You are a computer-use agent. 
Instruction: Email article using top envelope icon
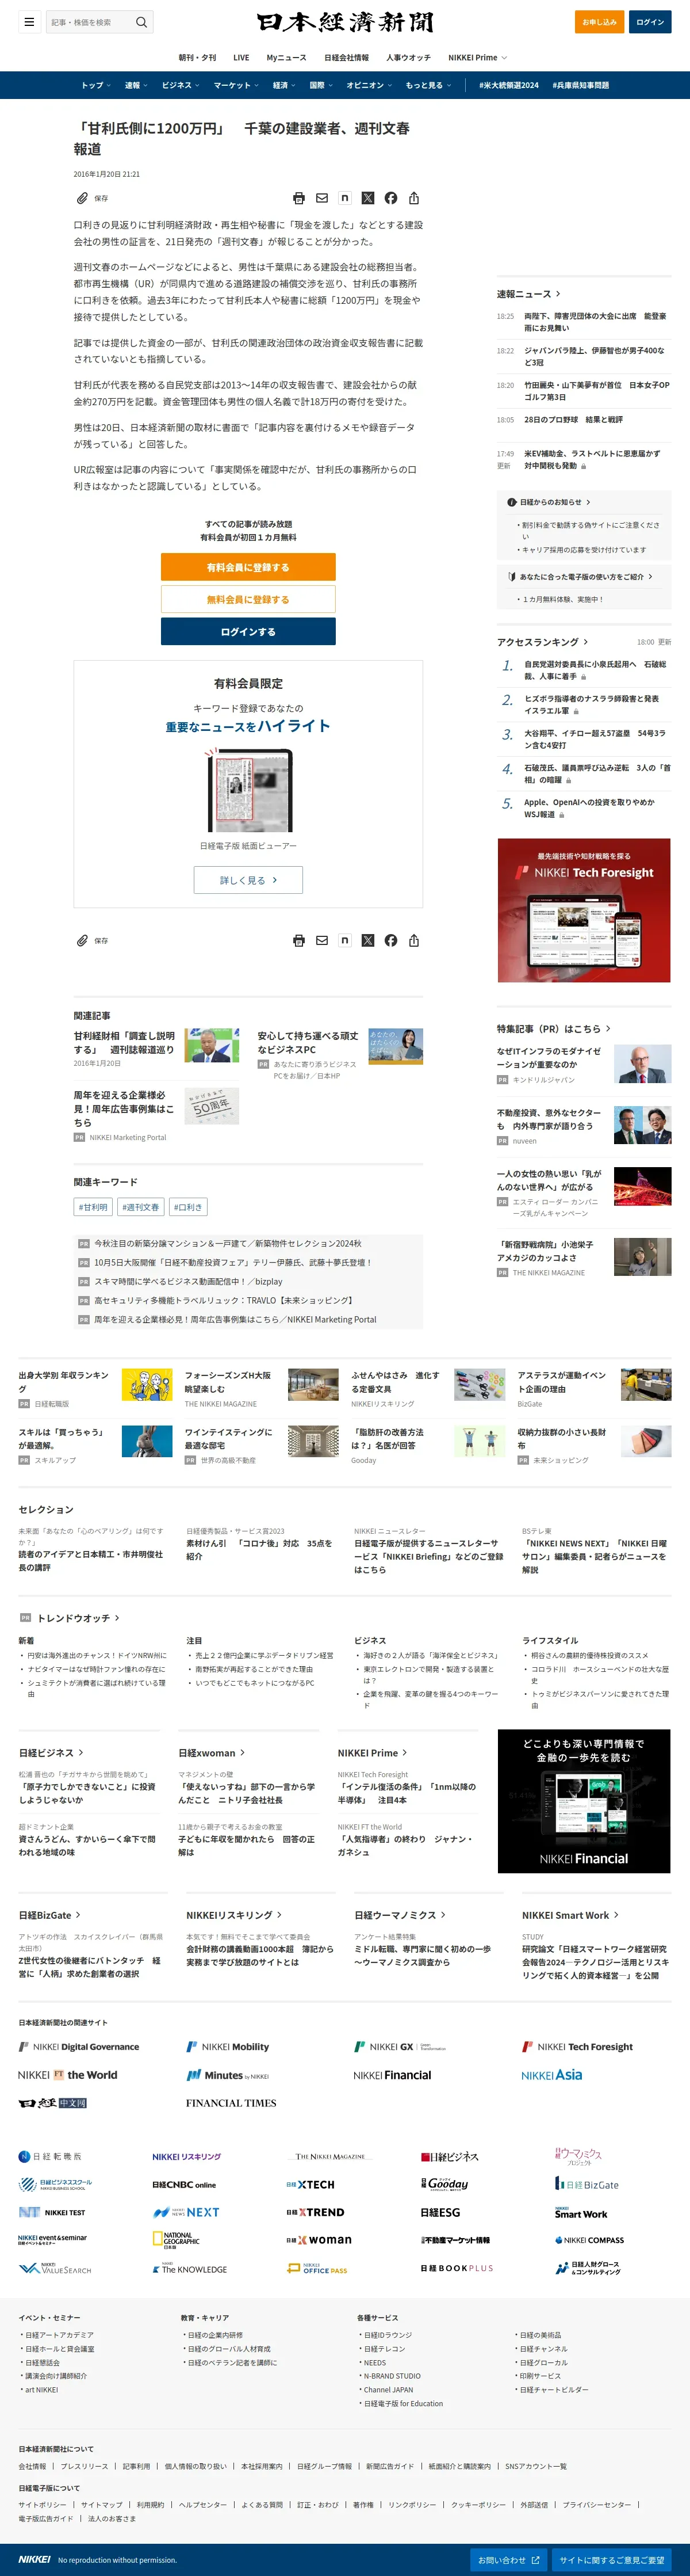(321, 198)
